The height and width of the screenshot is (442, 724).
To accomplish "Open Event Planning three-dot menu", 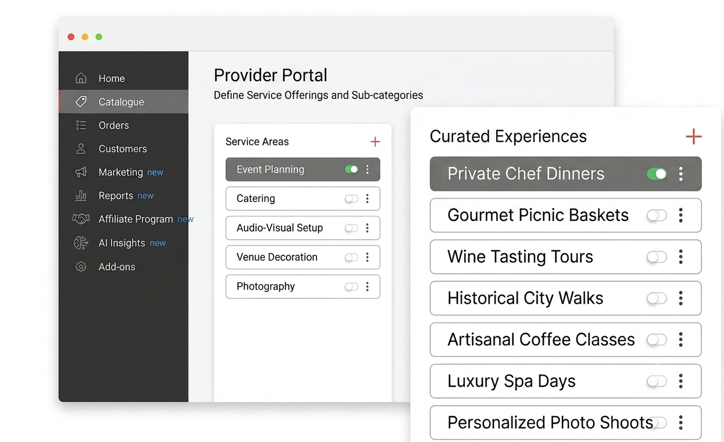I will (367, 170).
